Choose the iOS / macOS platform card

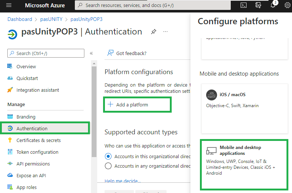245,109
